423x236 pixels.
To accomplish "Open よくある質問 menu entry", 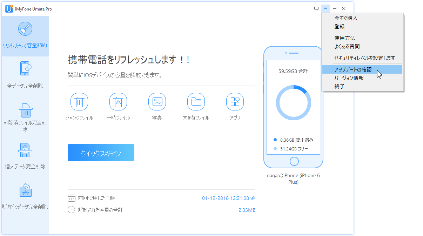I will coord(362,47).
